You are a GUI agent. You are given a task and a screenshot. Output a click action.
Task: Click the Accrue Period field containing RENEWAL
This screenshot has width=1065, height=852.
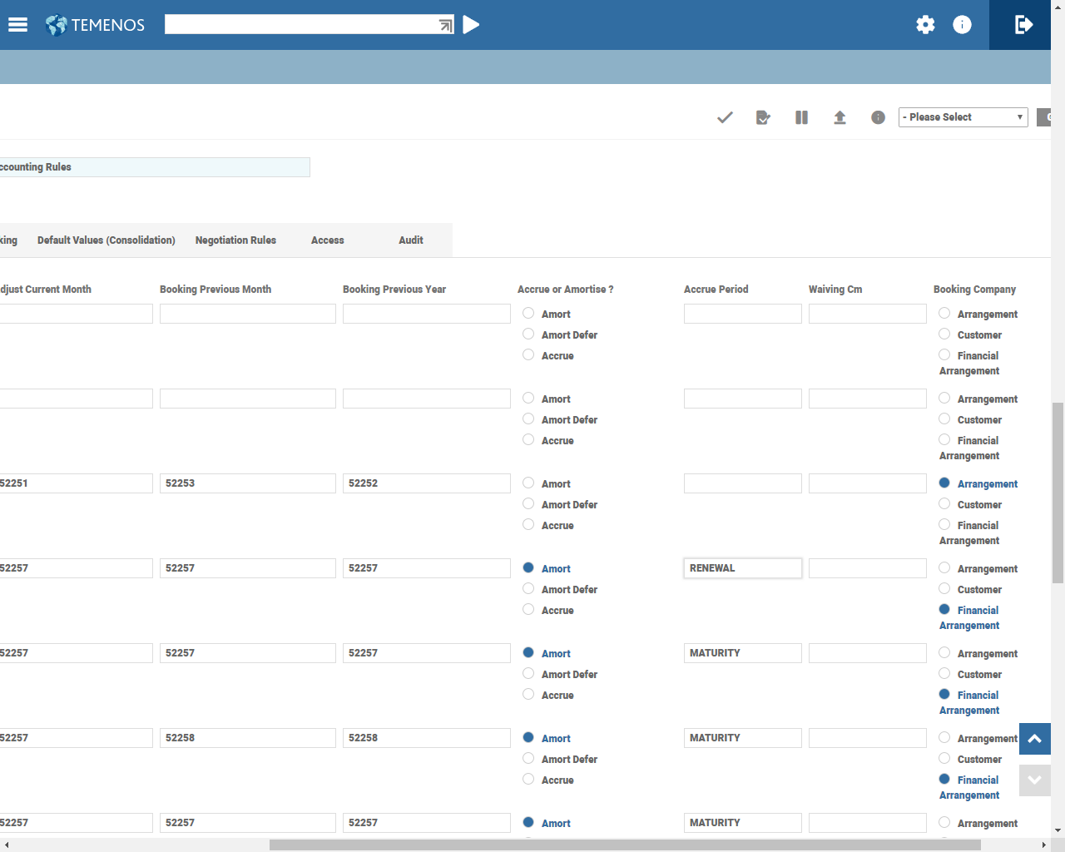(742, 568)
